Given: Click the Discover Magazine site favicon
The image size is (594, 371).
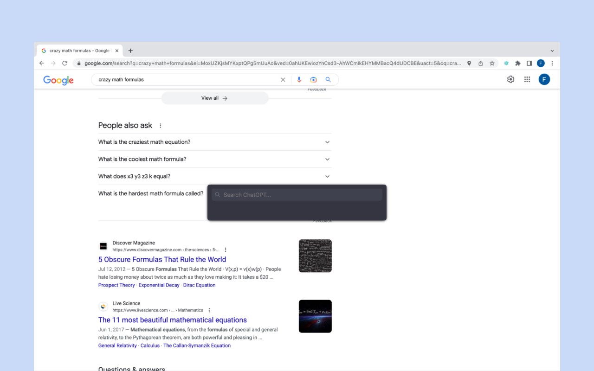Looking at the screenshot, I should pyautogui.click(x=103, y=246).
